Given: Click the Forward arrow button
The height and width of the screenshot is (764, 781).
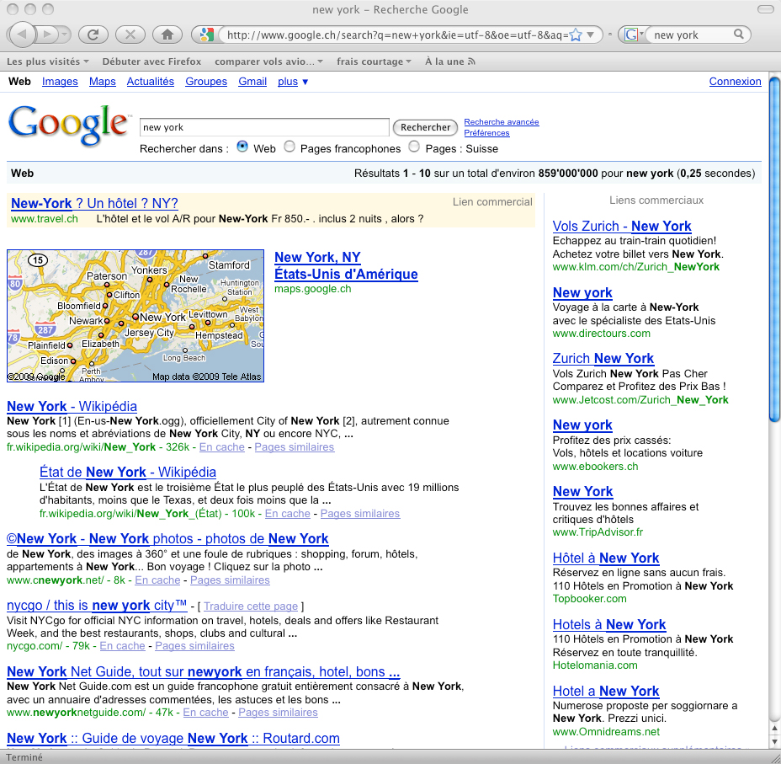Looking at the screenshot, I should click(x=48, y=35).
